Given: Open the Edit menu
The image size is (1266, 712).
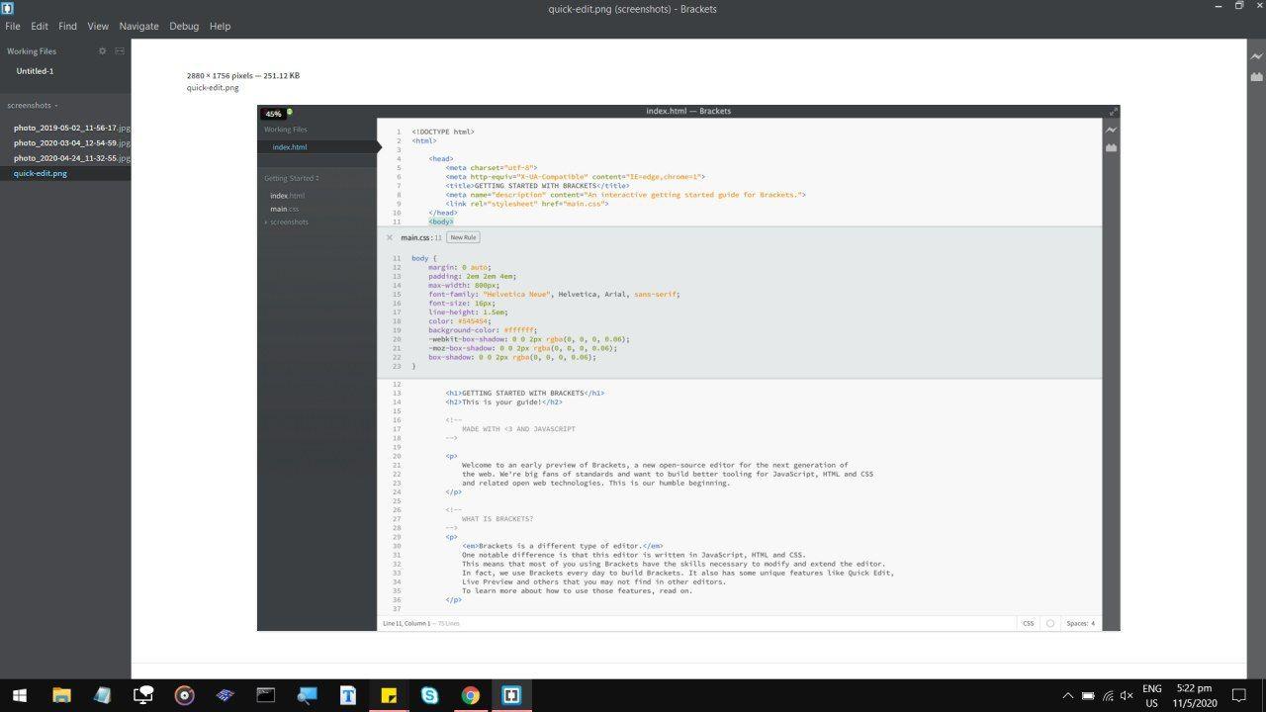Looking at the screenshot, I should click(x=40, y=26).
